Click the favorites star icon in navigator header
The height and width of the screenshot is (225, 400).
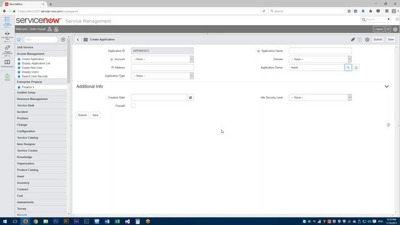[x=19, y=39]
